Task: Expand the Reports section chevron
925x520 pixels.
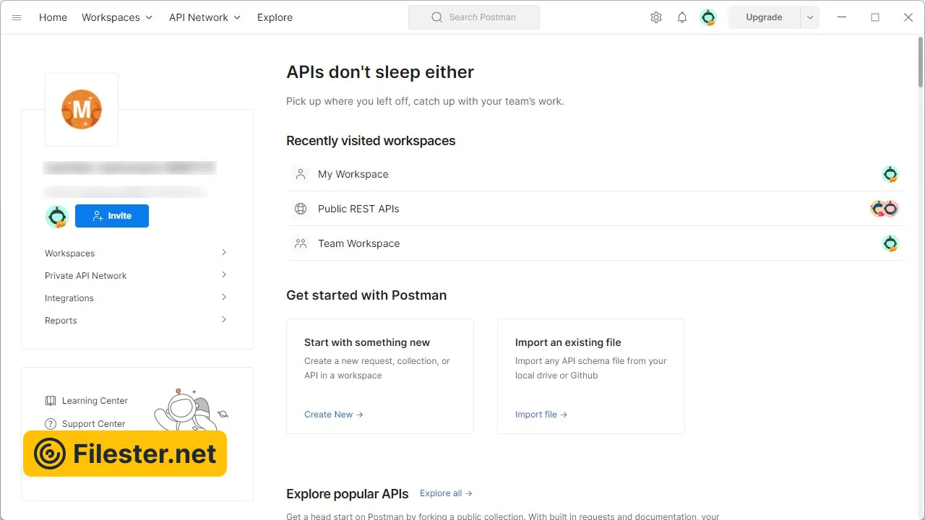Action: (224, 320)
